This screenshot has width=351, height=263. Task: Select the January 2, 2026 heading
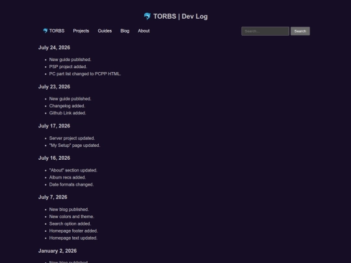(x=57, y=251)
